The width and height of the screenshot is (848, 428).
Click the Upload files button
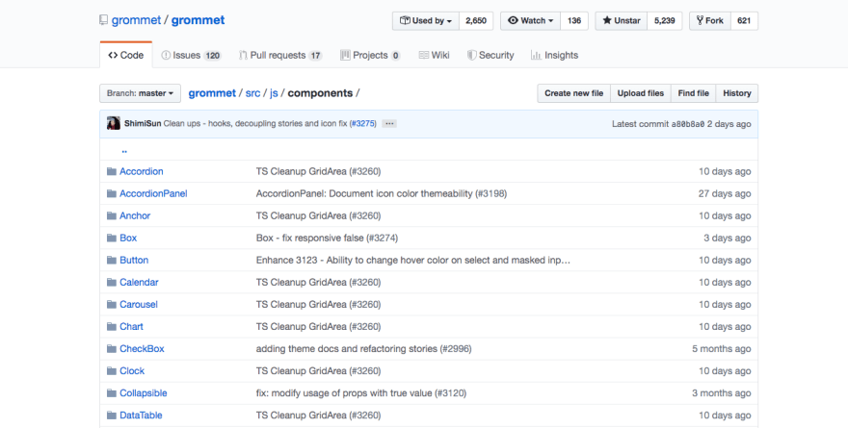[x=640, y=93]
